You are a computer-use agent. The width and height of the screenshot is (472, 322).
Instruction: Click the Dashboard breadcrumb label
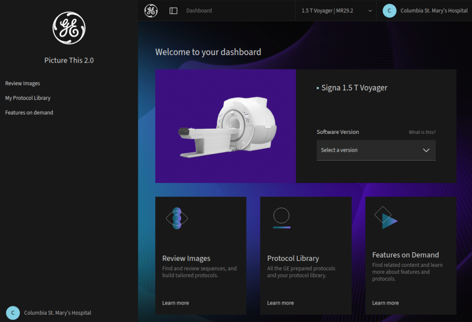pyautogui.click(x=199, y=11)
